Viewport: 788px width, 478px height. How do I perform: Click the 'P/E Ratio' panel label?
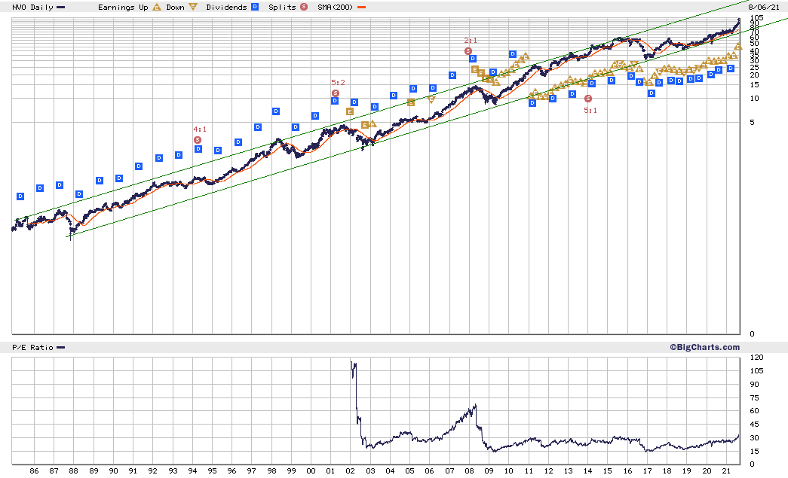click(32, 347)
